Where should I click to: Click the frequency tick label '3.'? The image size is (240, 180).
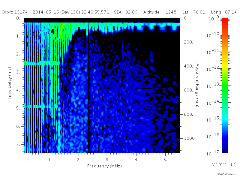pyautogui.click(x=108, y=160)
